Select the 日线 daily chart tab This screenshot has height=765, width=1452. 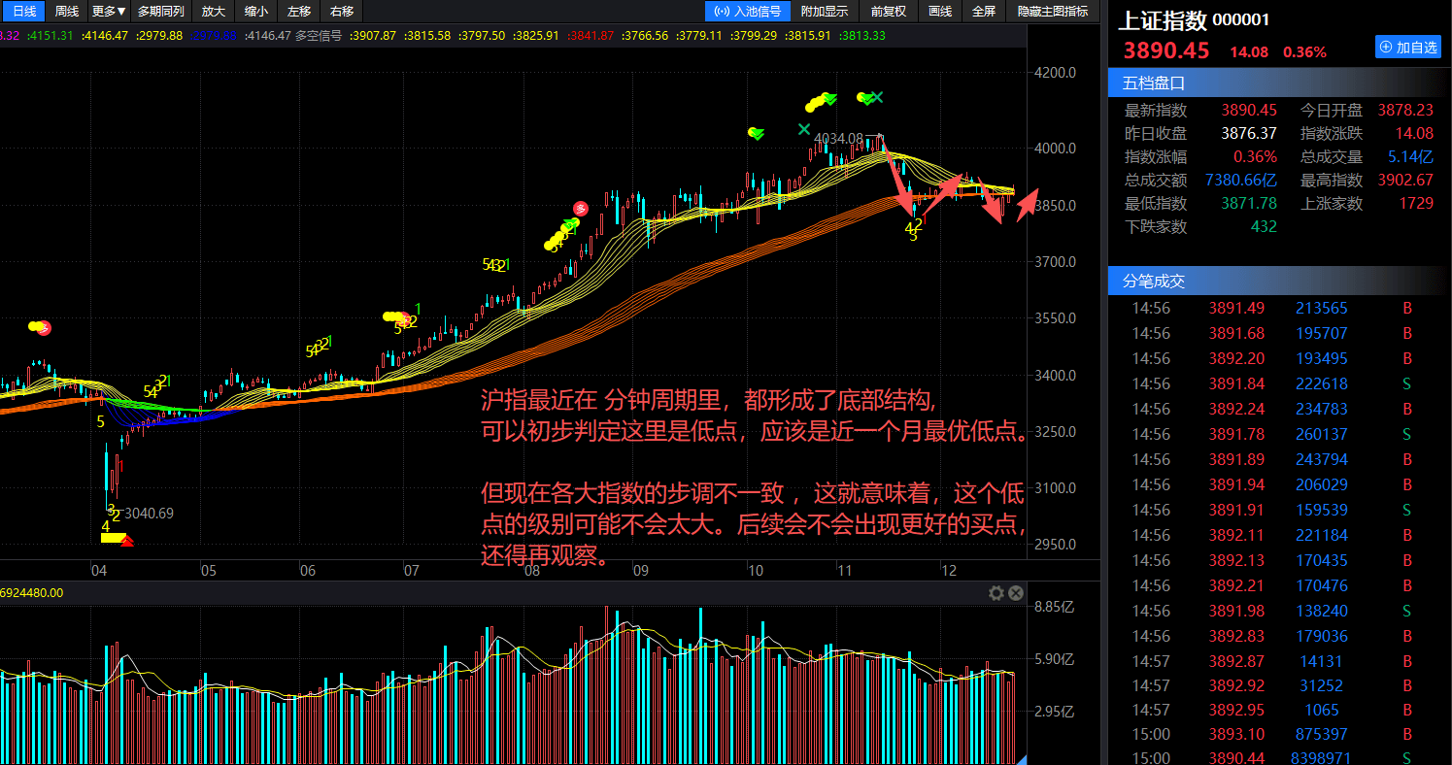click(x=23, y=12)
